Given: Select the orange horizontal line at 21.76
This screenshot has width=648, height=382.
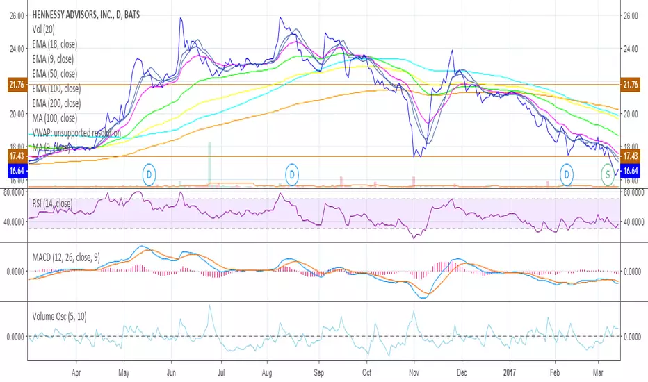Looking at the screenshot, I should click(324, 85).
